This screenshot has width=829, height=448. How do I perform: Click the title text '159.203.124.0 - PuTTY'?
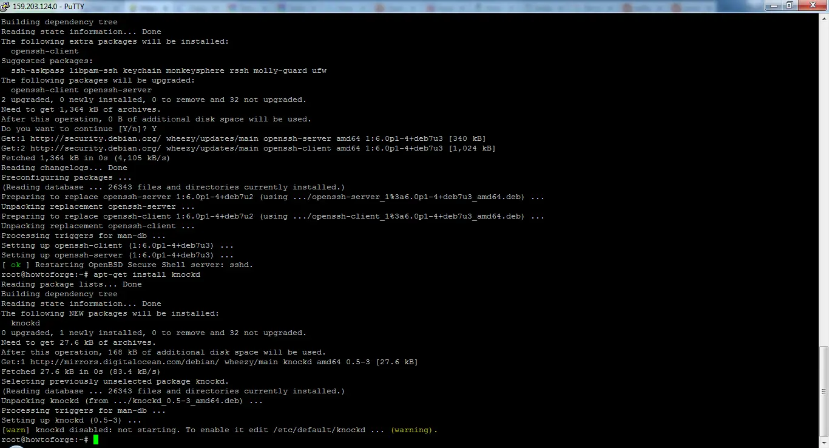(x=48, y=7)
